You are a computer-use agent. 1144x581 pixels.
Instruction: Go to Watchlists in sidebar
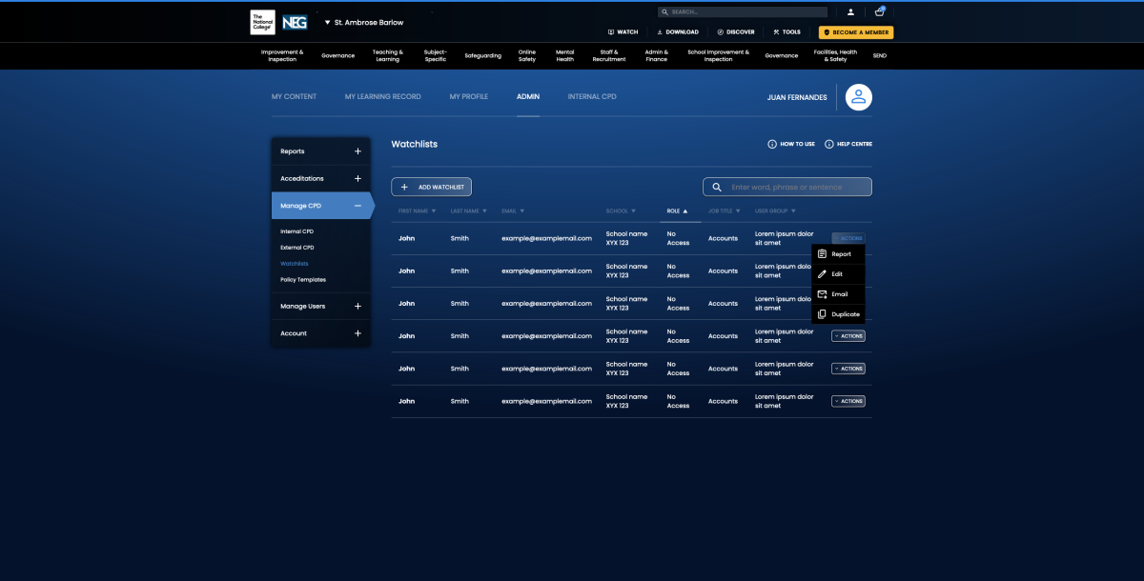pos(295,263)
